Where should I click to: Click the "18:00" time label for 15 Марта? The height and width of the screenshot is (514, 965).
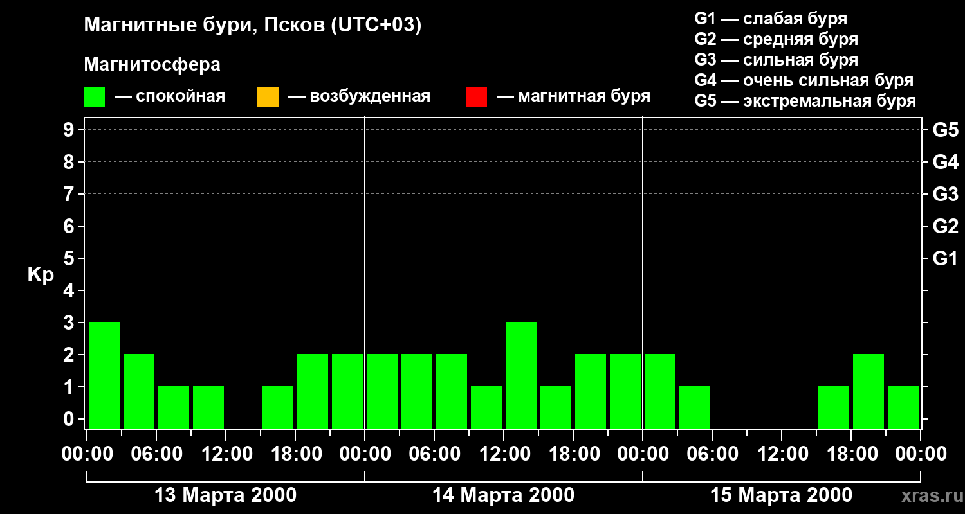pos(851,454)
